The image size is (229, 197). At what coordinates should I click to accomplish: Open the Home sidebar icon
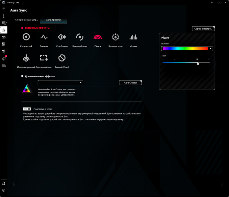click(4, 16)
